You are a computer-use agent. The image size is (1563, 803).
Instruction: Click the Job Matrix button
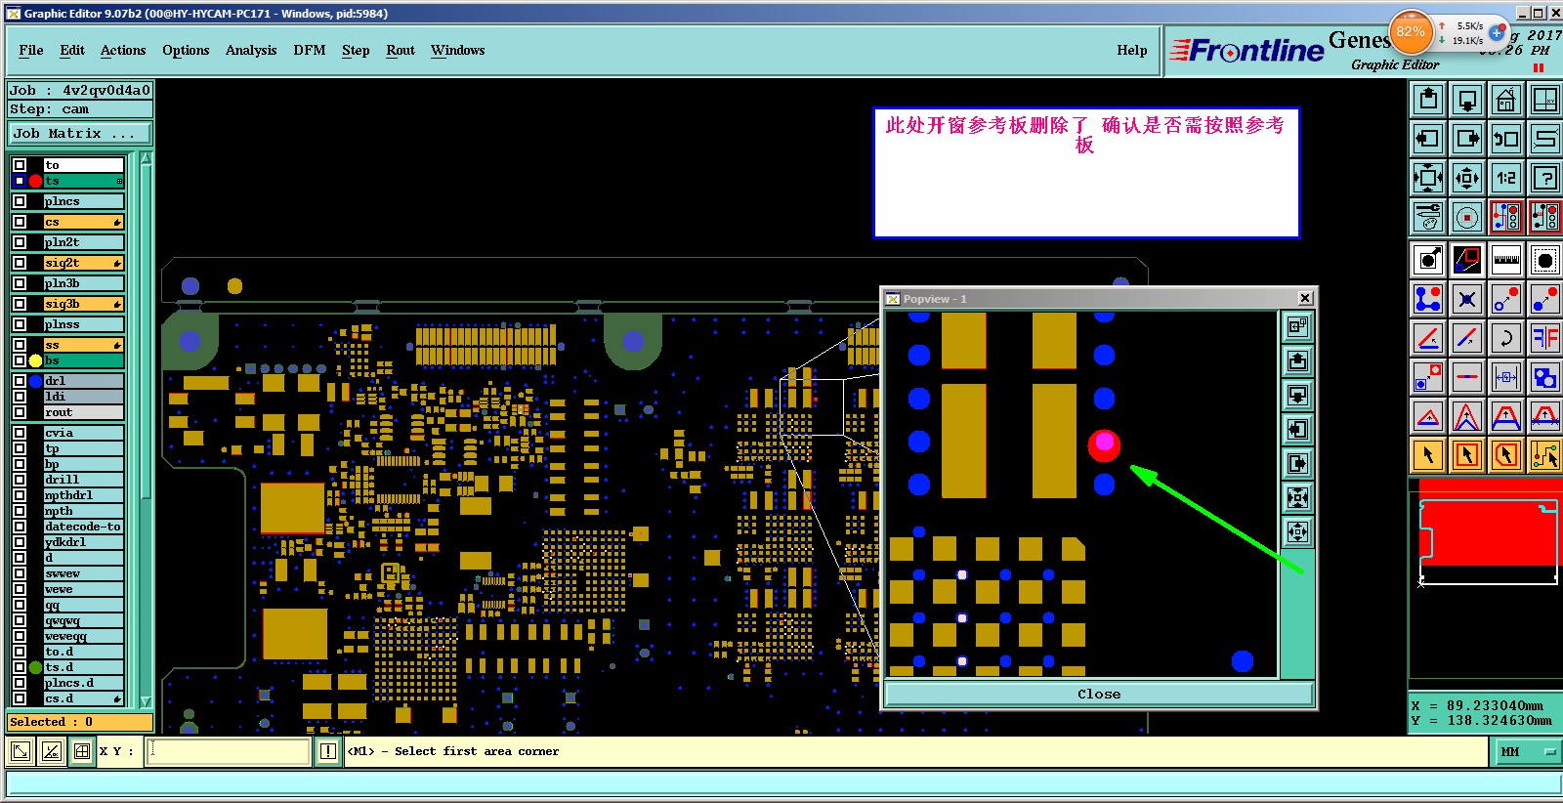click(x=81, y=134)
